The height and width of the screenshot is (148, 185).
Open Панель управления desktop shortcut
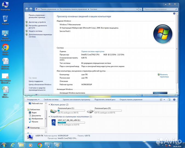[x=5, y=36]
